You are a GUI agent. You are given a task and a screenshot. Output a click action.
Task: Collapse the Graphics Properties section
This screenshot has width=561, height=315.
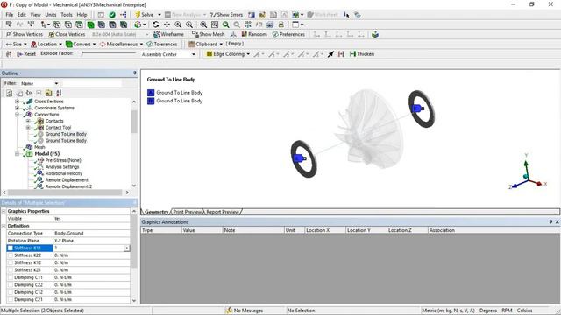coord(4,211)
